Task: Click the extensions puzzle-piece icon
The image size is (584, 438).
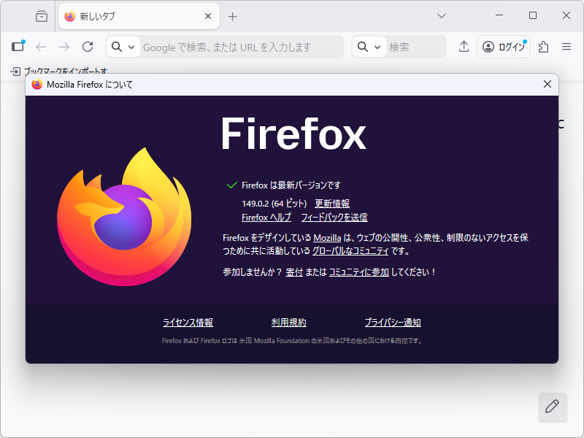Action: click(x=542, y=46)
